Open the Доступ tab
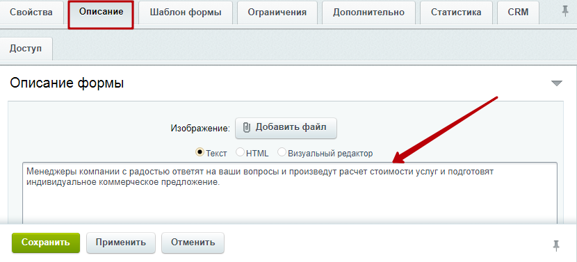Viewport: 577px width, 262px height. [26, 49]
